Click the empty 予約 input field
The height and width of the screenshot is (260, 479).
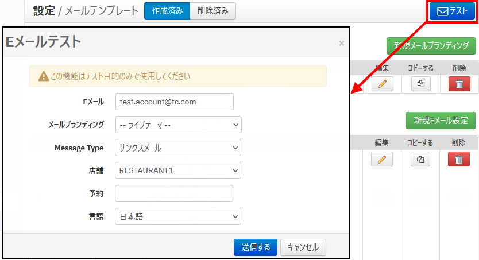pos(174,193)
